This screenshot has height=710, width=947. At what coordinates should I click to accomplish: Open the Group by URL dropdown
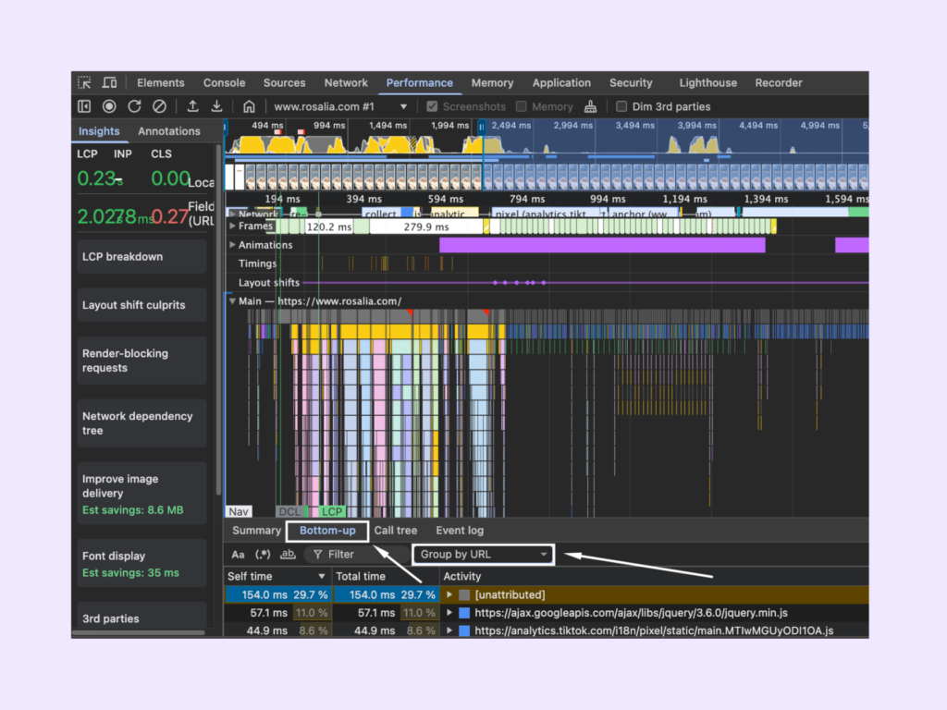[483, 555]
